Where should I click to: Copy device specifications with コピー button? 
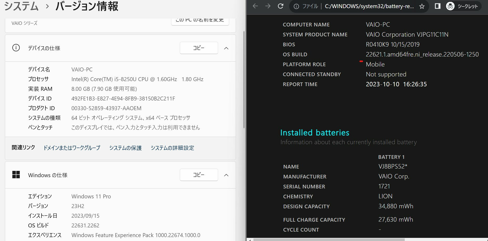tap(199, 48)
